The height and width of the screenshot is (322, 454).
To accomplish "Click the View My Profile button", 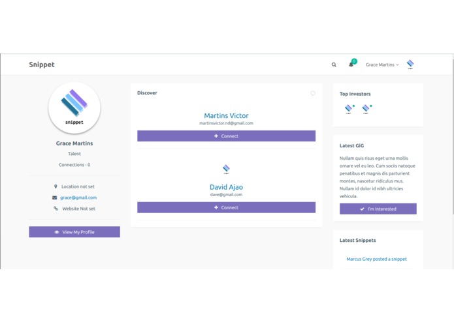I will click(x=74, y=232).
